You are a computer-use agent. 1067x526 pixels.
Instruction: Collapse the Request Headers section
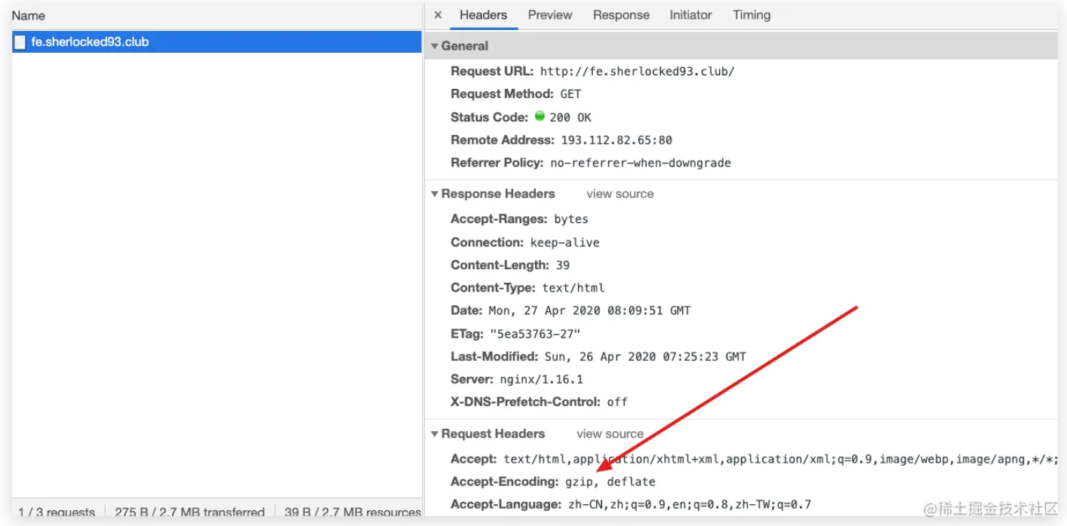[435, 434]
